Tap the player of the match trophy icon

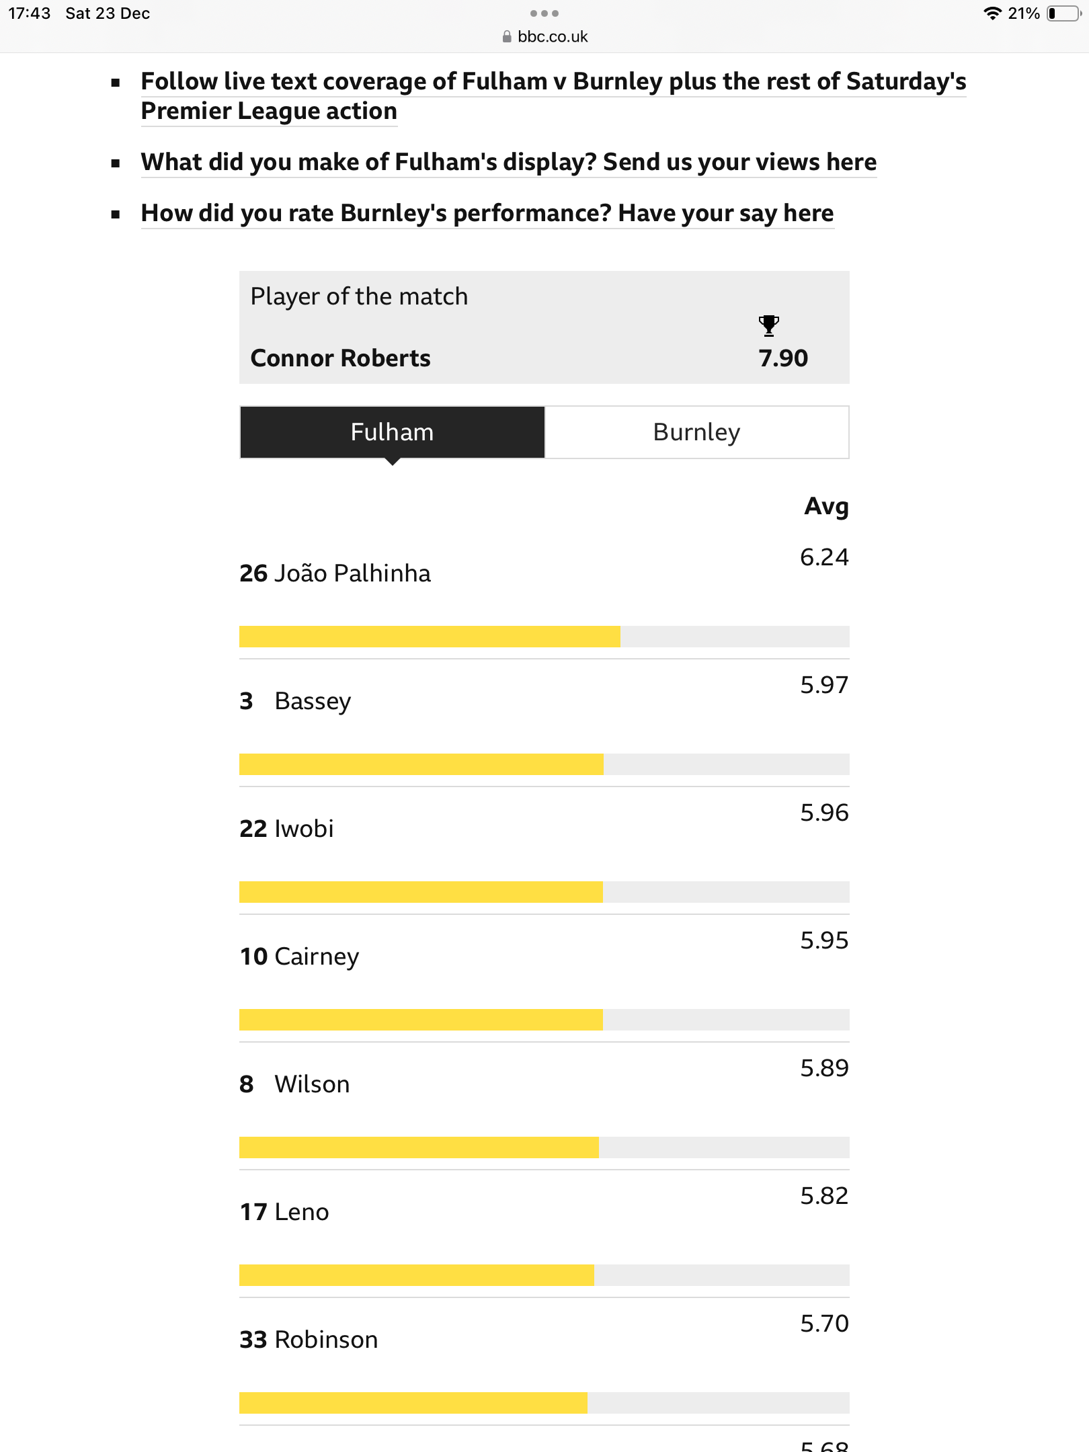coord(768,325)
